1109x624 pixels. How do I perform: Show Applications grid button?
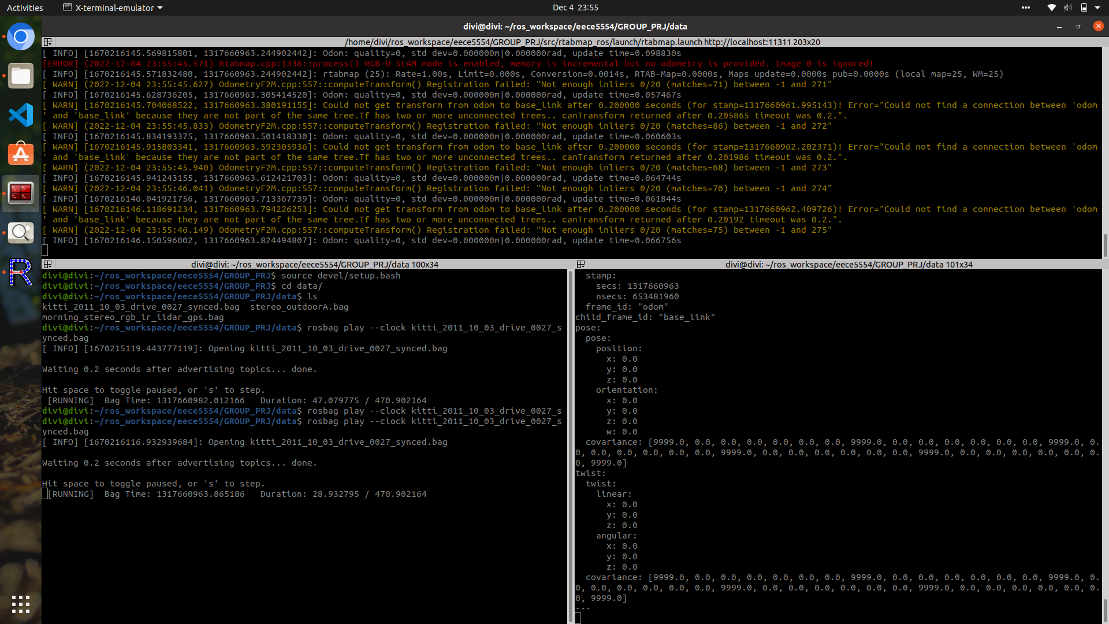click(21, 604)
